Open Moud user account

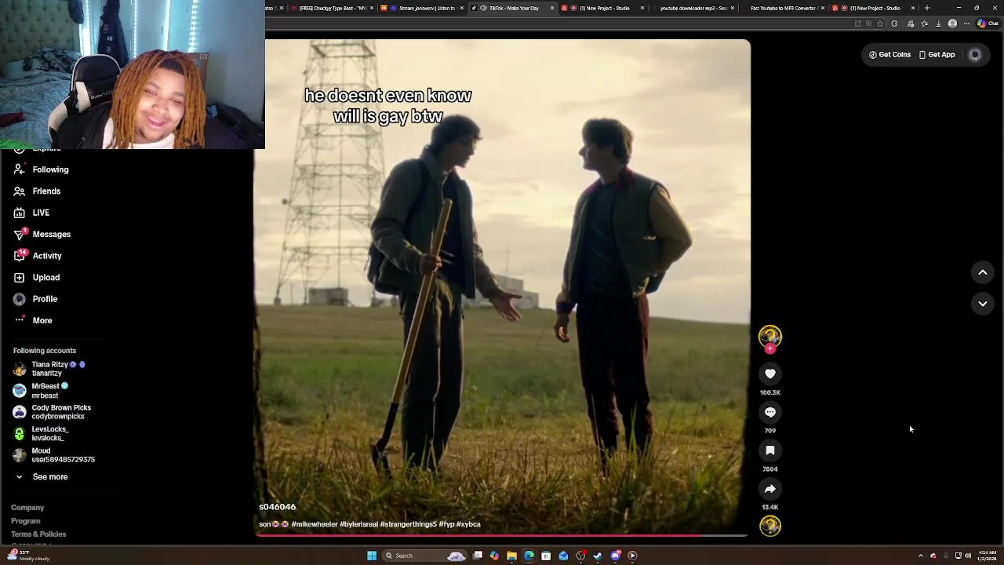pos(53,455)
